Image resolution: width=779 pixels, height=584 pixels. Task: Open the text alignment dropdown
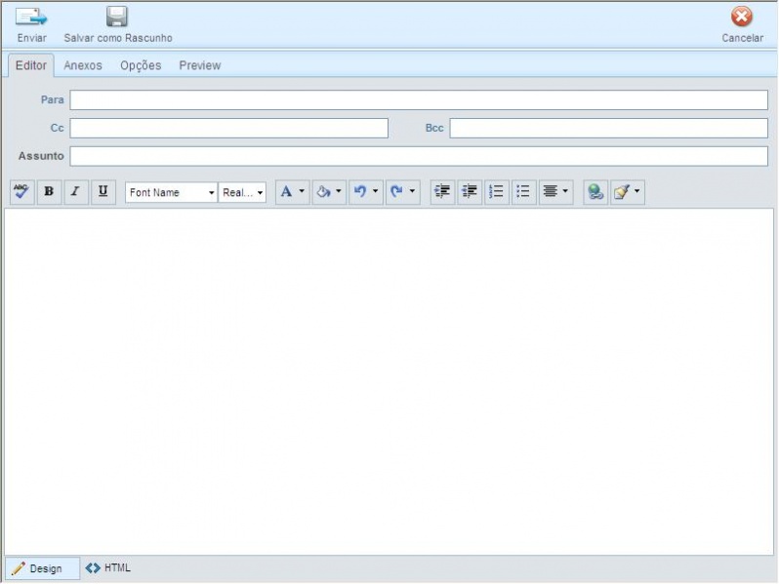click(555, 192)
